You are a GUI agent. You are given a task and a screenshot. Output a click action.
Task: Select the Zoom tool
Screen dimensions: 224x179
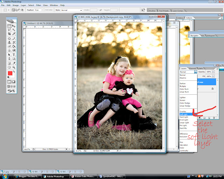pos(14,67)
